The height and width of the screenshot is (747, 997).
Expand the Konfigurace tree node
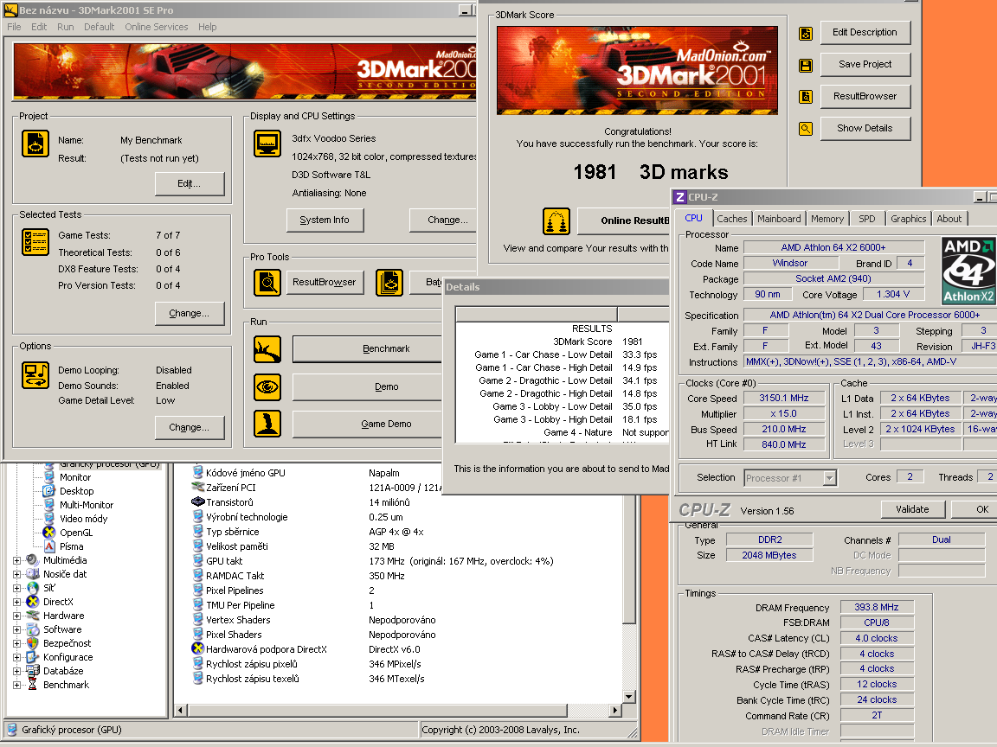click(17, 657)
